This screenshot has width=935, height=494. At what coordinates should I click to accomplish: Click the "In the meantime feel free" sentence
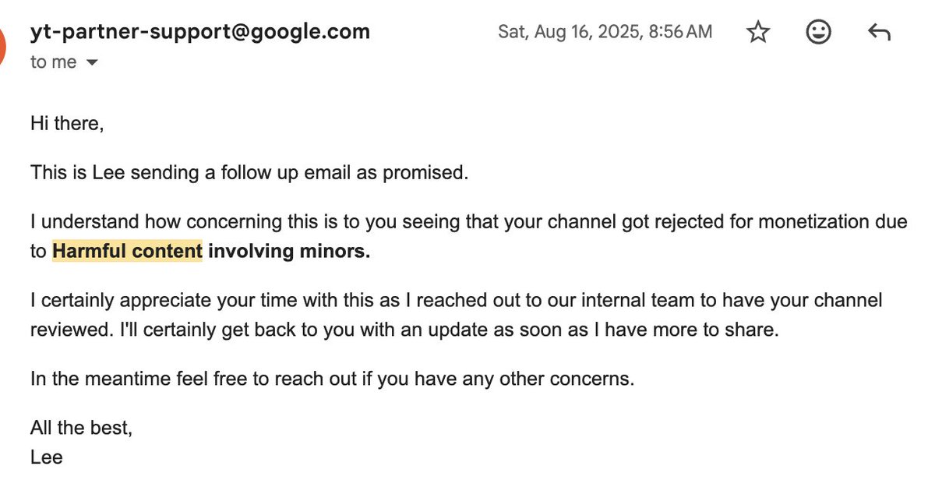coord(333,379)
